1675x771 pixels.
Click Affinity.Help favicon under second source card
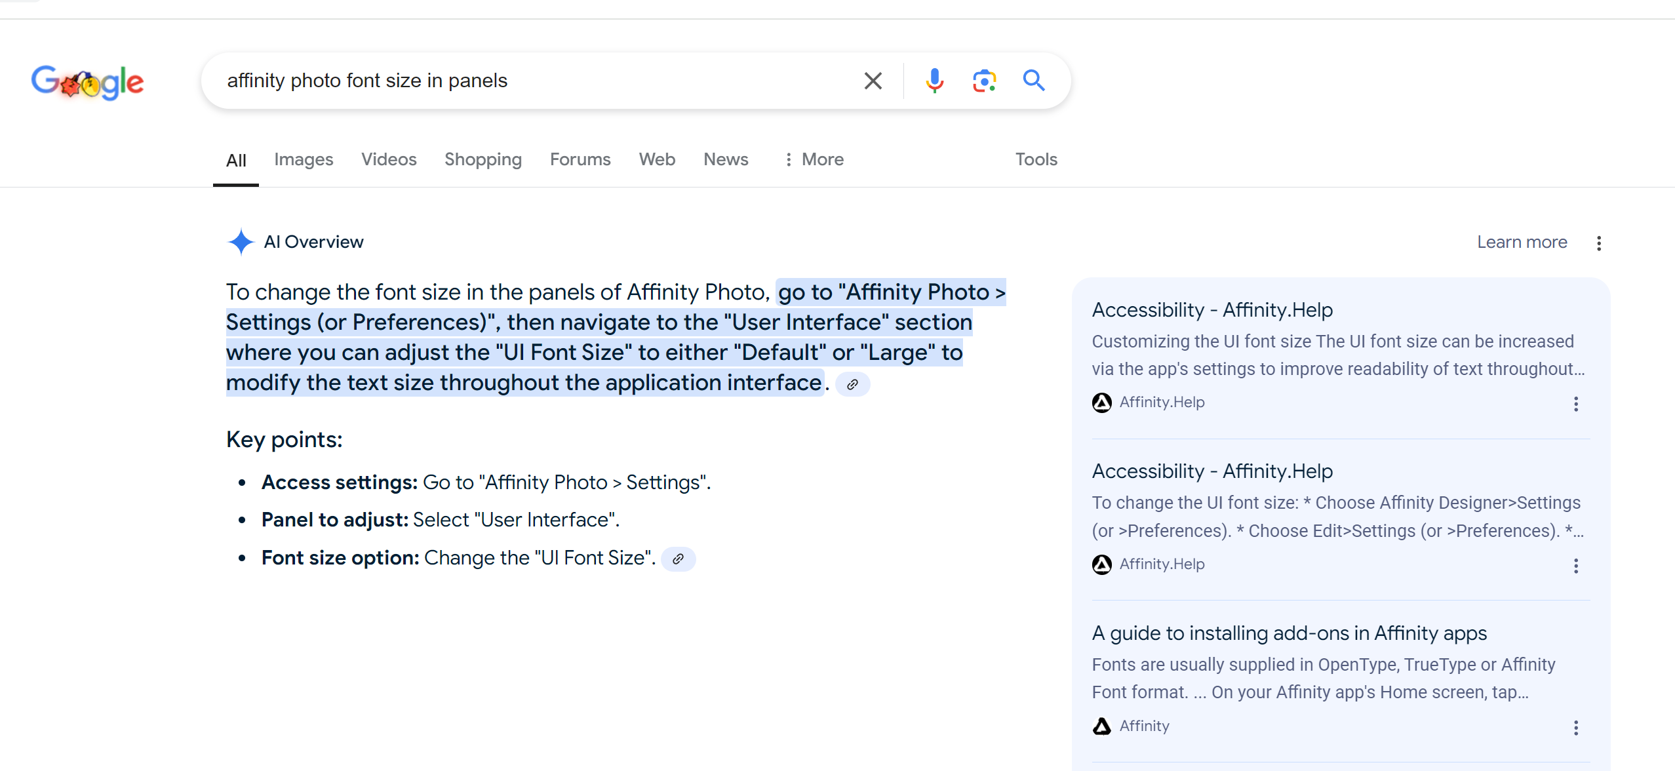tap(1102, 564)
